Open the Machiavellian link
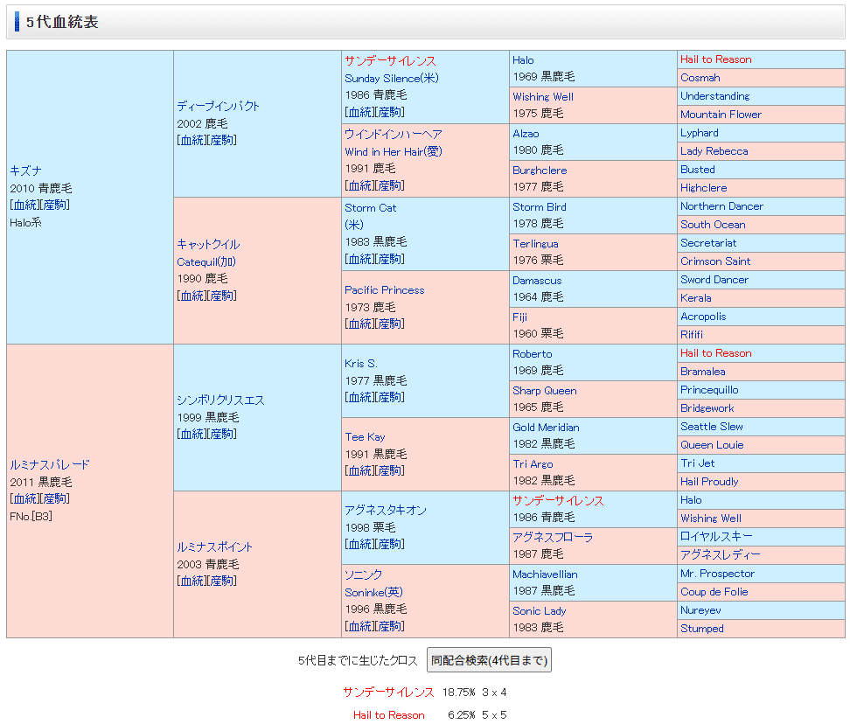The image size is (850, 724). pyautogui.click(x=546, y=574)
